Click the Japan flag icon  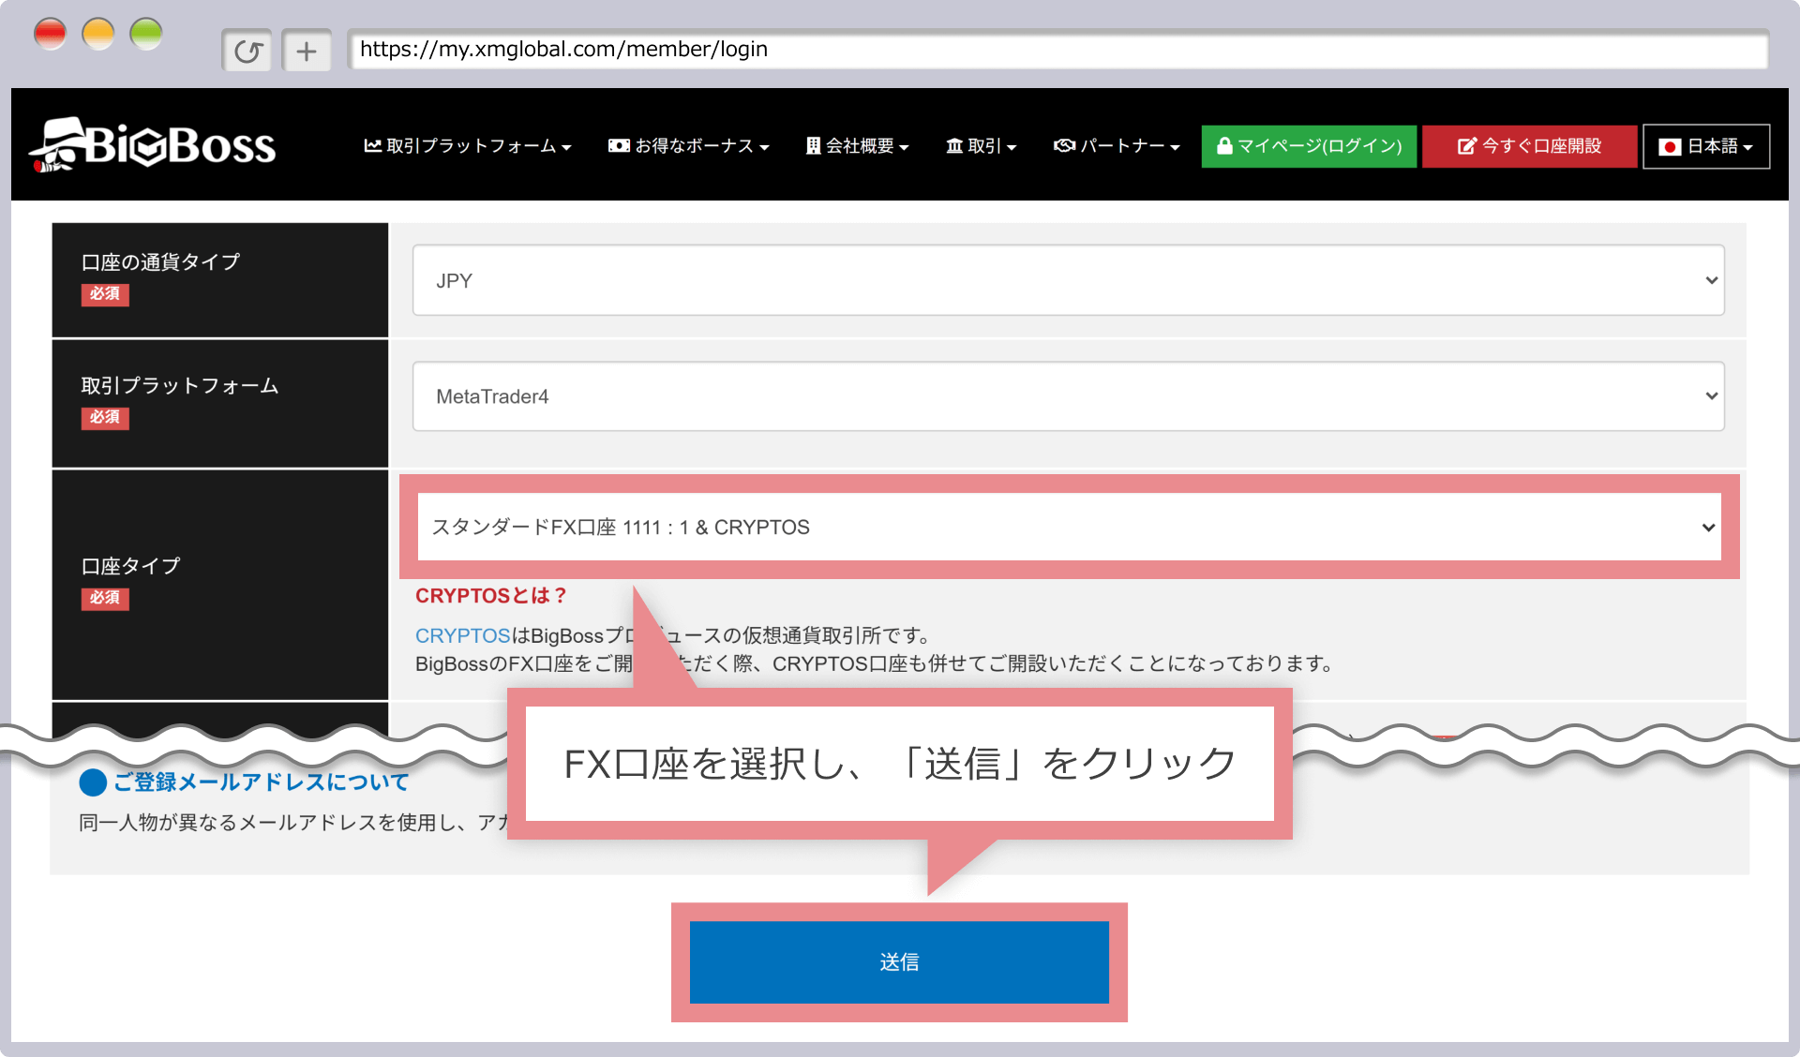pos(1669,147)
